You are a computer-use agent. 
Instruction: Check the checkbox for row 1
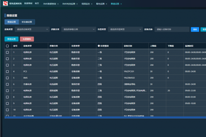[x=7, y=52]
